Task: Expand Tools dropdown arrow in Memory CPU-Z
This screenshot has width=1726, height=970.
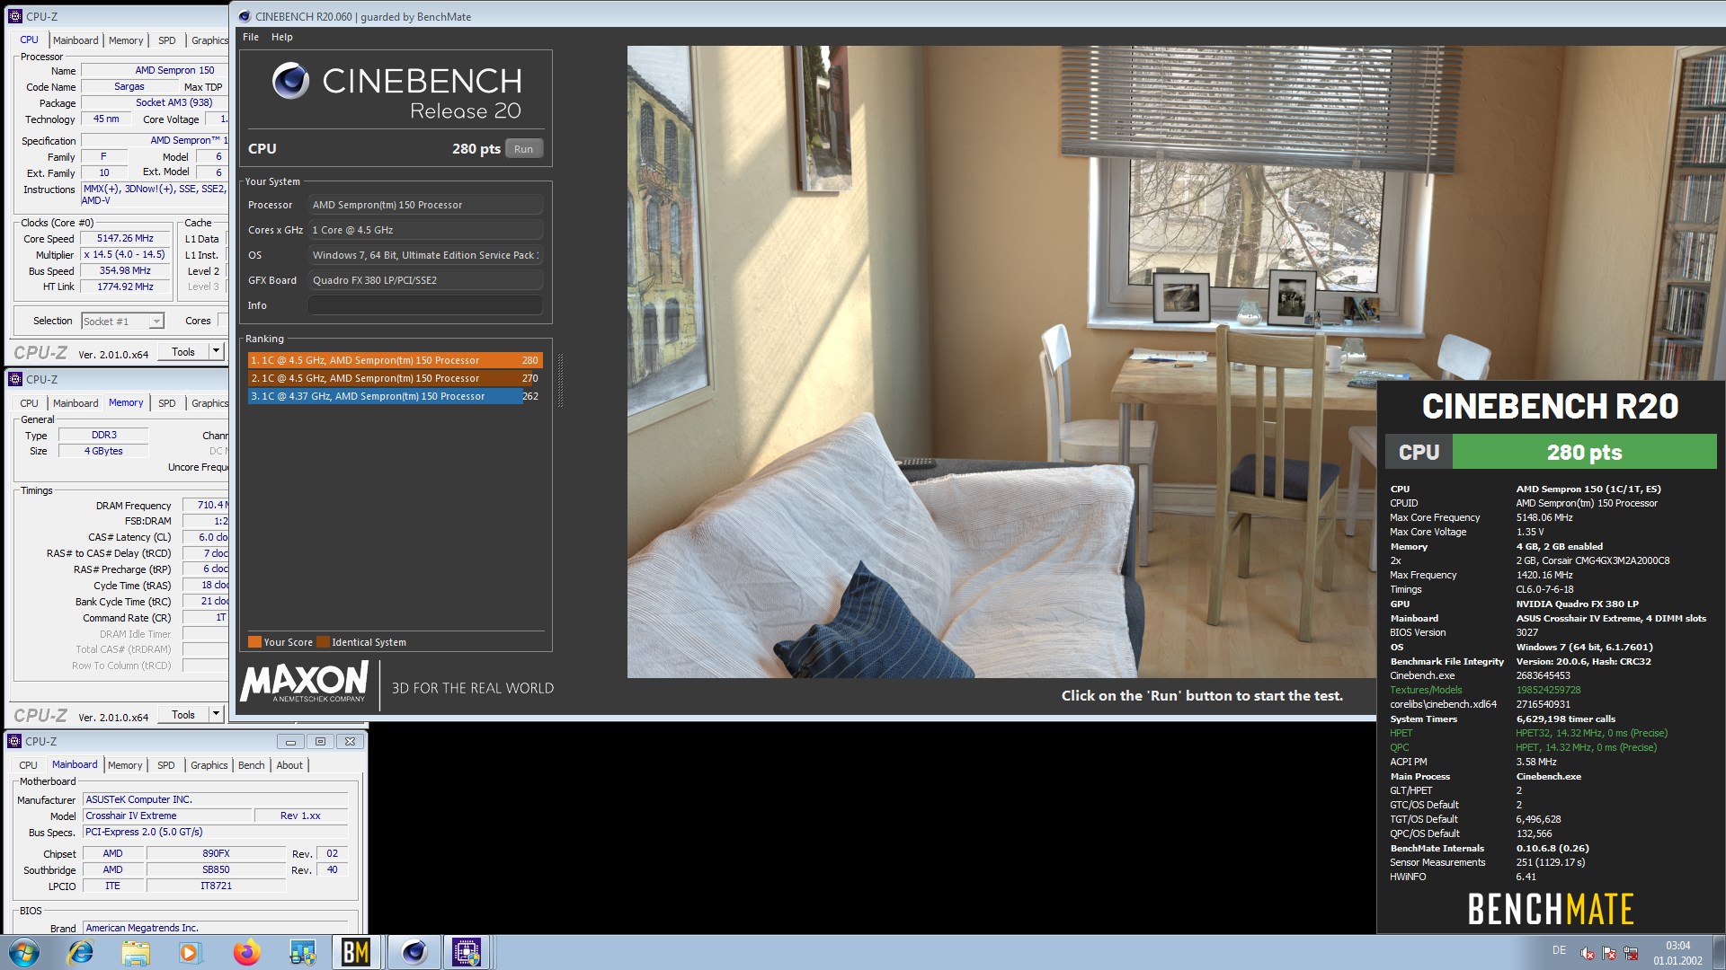Action: pos(216,715)
